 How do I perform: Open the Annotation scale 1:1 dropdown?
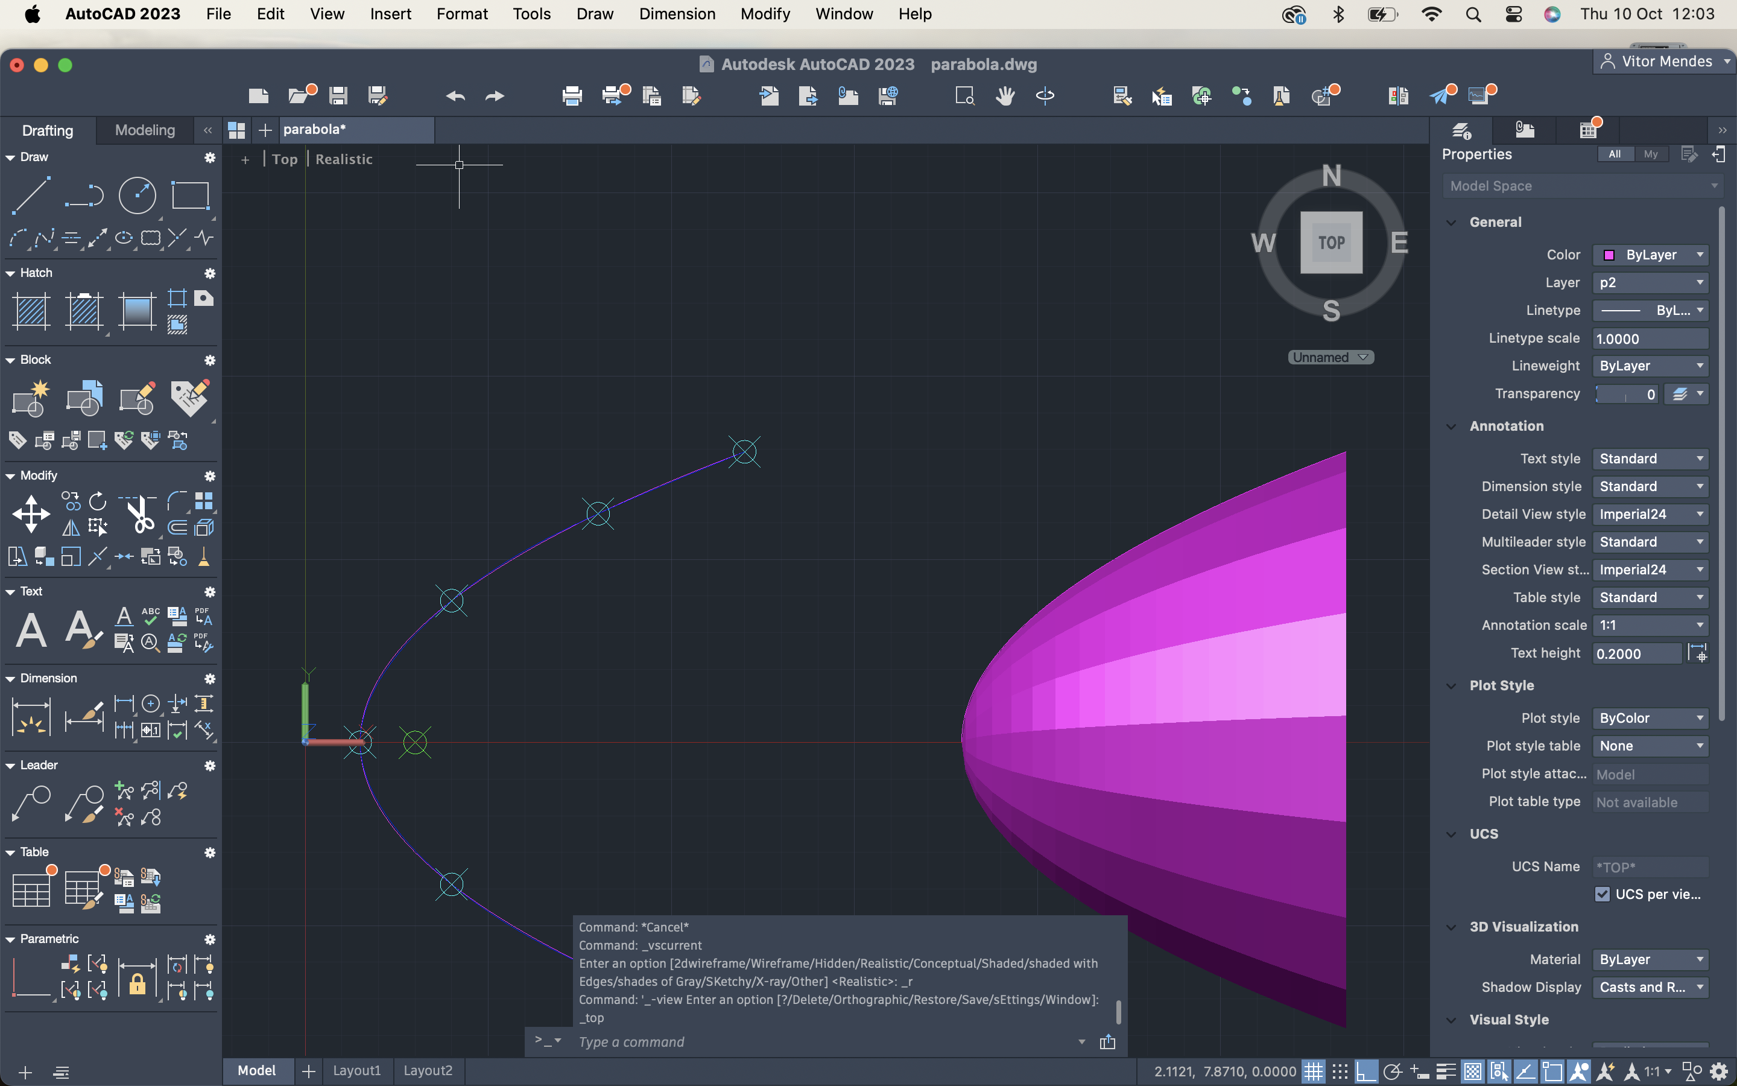click(x=1650, y=625)
